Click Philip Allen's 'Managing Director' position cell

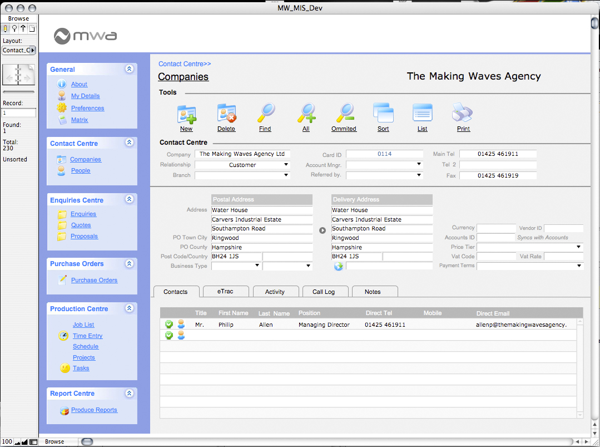click(x=324, y=325)
